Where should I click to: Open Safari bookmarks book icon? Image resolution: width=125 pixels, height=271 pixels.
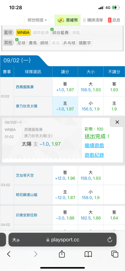(88, 254)
